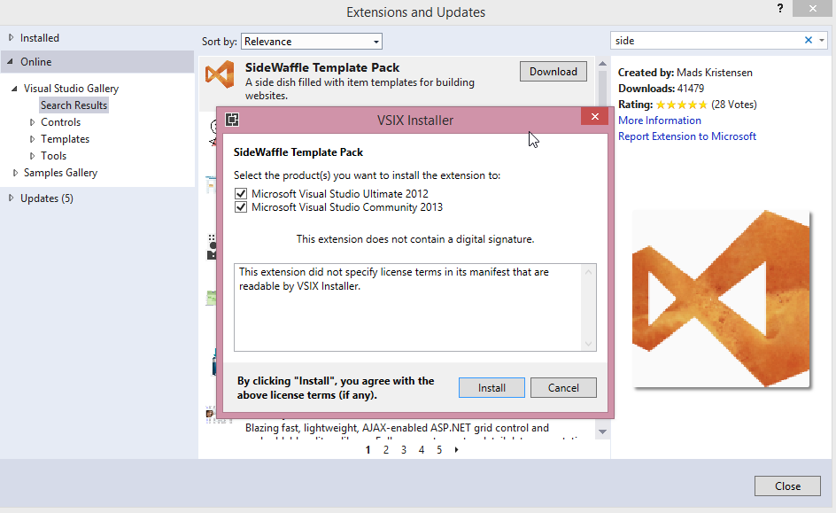Open the More Information link
The image size is (836, 513).
660,120
